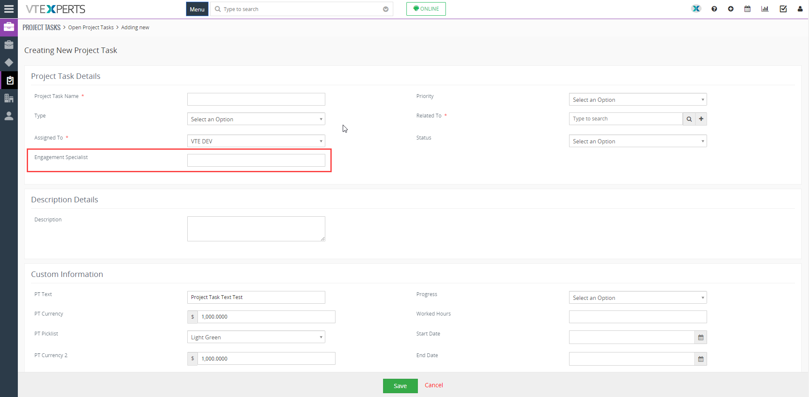This screenshot has width=809, height=397.
Task: Expand the Priority dropdown
Action: pyautogui.click(x=638, y=100)
